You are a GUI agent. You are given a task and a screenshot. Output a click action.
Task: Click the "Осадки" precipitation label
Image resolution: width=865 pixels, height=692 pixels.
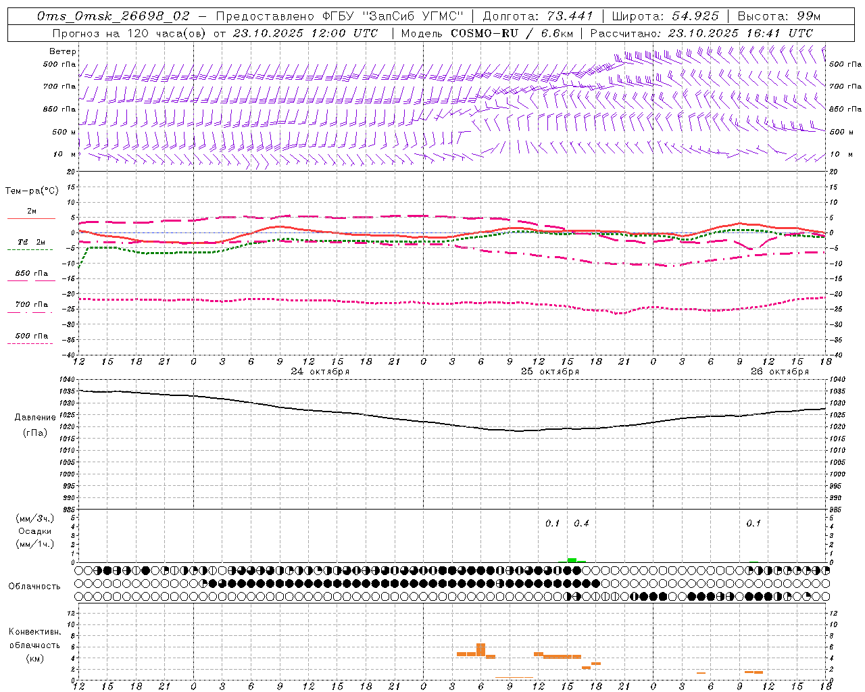click(x=35, y=531)
